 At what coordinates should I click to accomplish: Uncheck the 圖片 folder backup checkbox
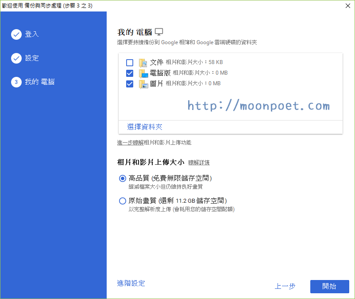130,83
